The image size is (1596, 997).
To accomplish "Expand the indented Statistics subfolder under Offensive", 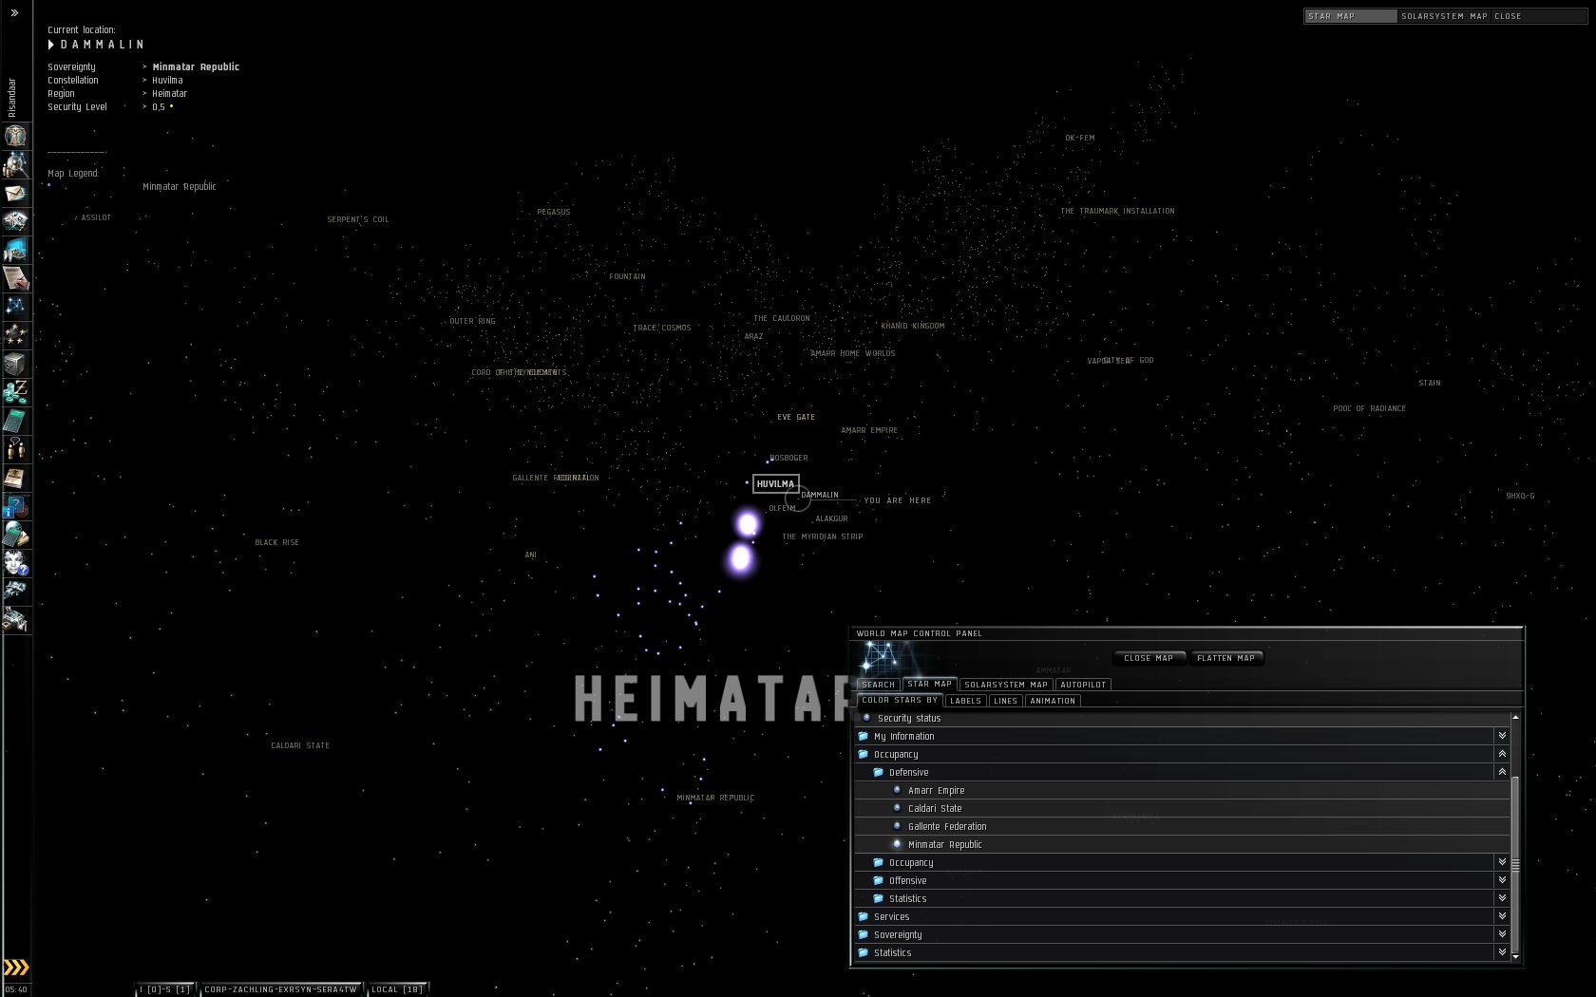I will [1502, 898].
